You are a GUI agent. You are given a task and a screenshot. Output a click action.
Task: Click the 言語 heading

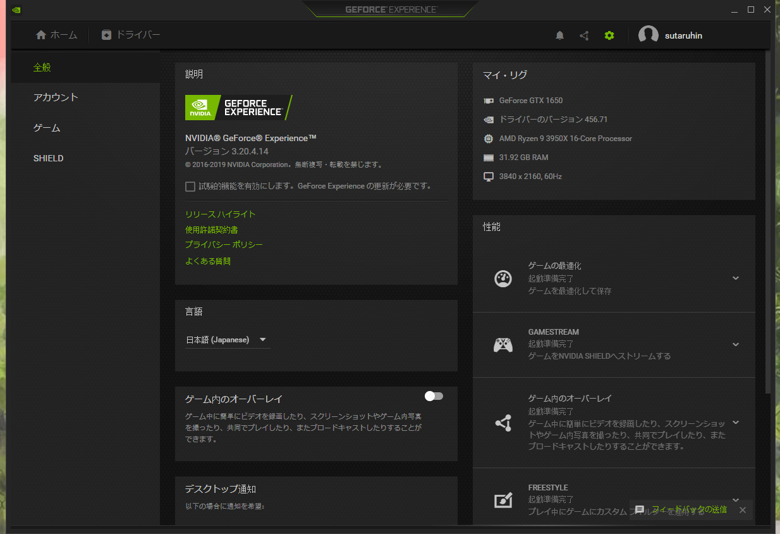pyautogui.click(x=194, y=311)
